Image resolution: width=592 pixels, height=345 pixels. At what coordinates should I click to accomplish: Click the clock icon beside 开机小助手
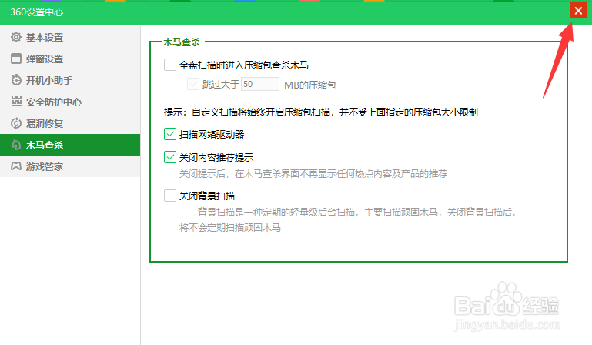click(16, 80)
